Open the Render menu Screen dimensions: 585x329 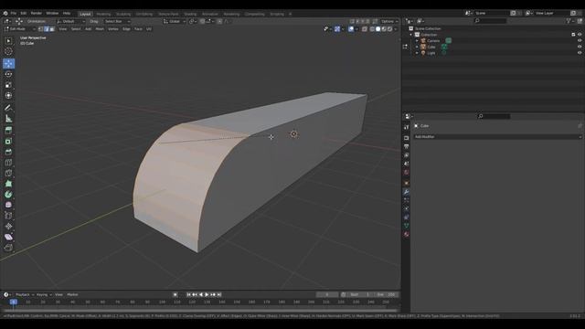[x=37, y=13]
